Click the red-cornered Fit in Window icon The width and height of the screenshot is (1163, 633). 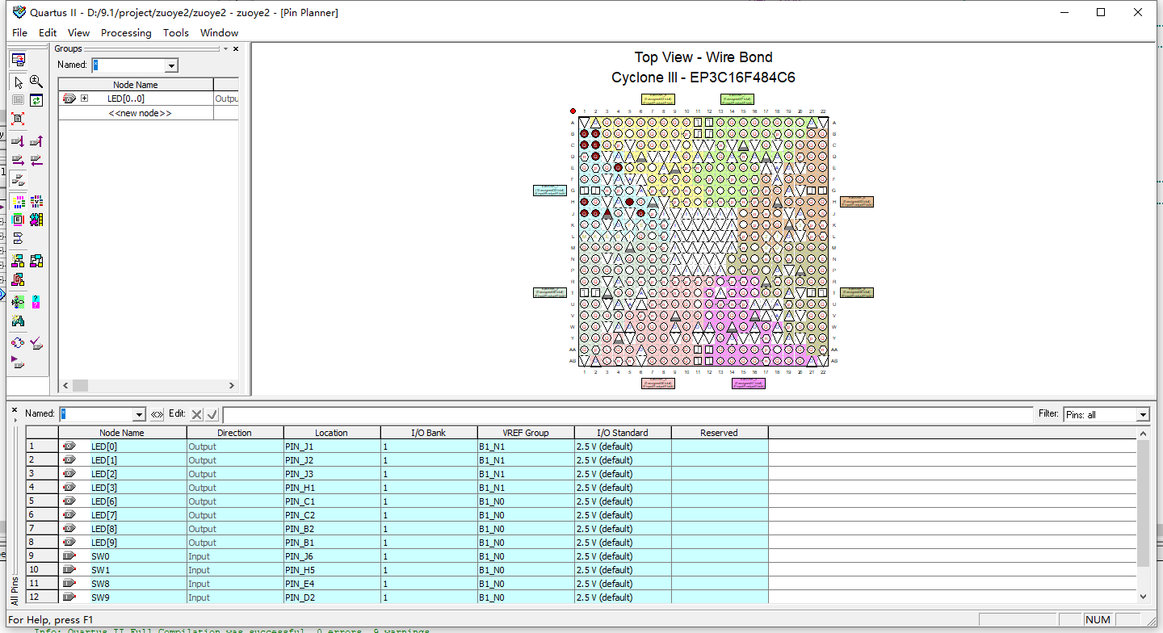click(x=18, y=119)
